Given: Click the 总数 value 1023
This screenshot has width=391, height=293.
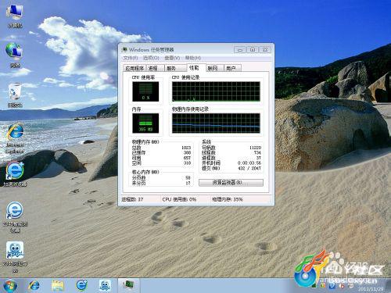Looking at the screenshot, I should click(186, 148).
